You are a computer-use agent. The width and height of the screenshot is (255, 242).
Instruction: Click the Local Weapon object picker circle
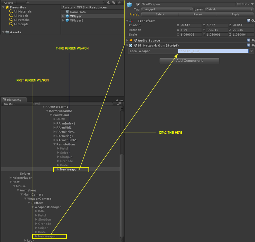(x=251, y=51)
